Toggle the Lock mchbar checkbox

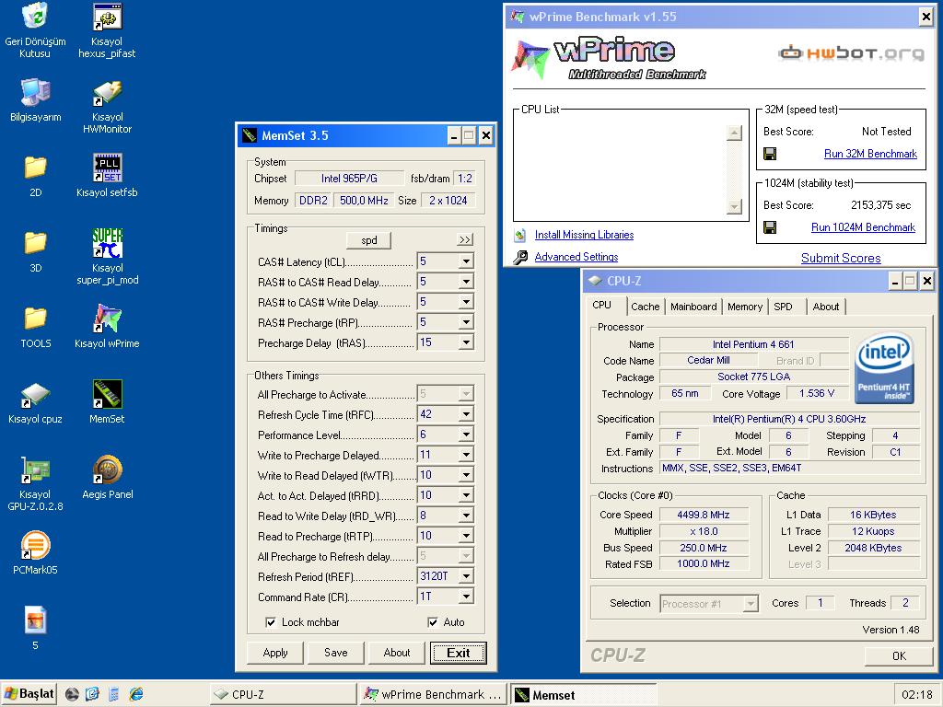coord(271,622)
